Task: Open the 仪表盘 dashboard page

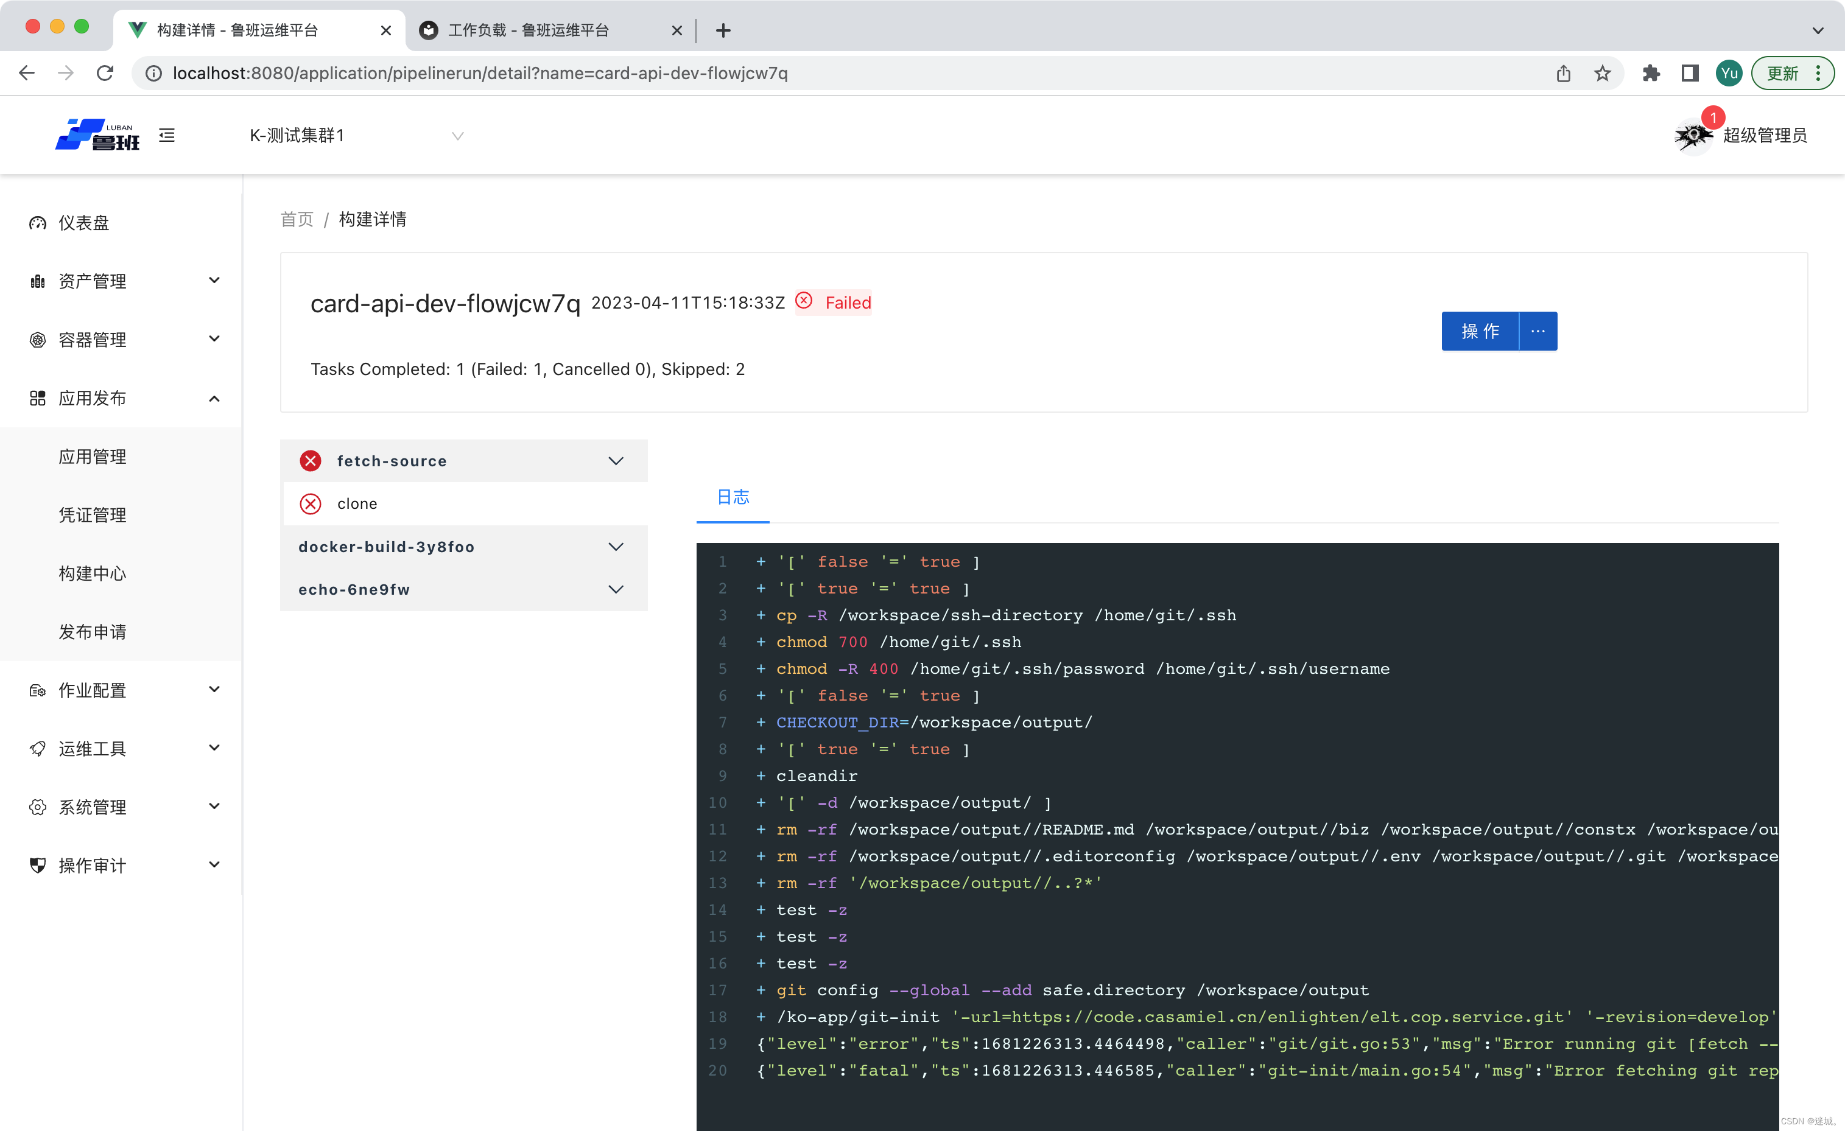Action: pos(84,223)
